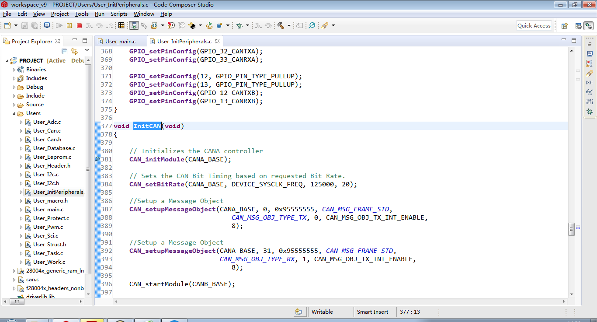Expand the Debug folder arrow
This screenshot has height=322, width=597.
14,87
